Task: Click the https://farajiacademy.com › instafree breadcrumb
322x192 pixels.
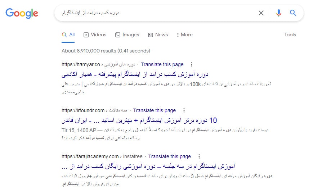Action: (102, 156)
